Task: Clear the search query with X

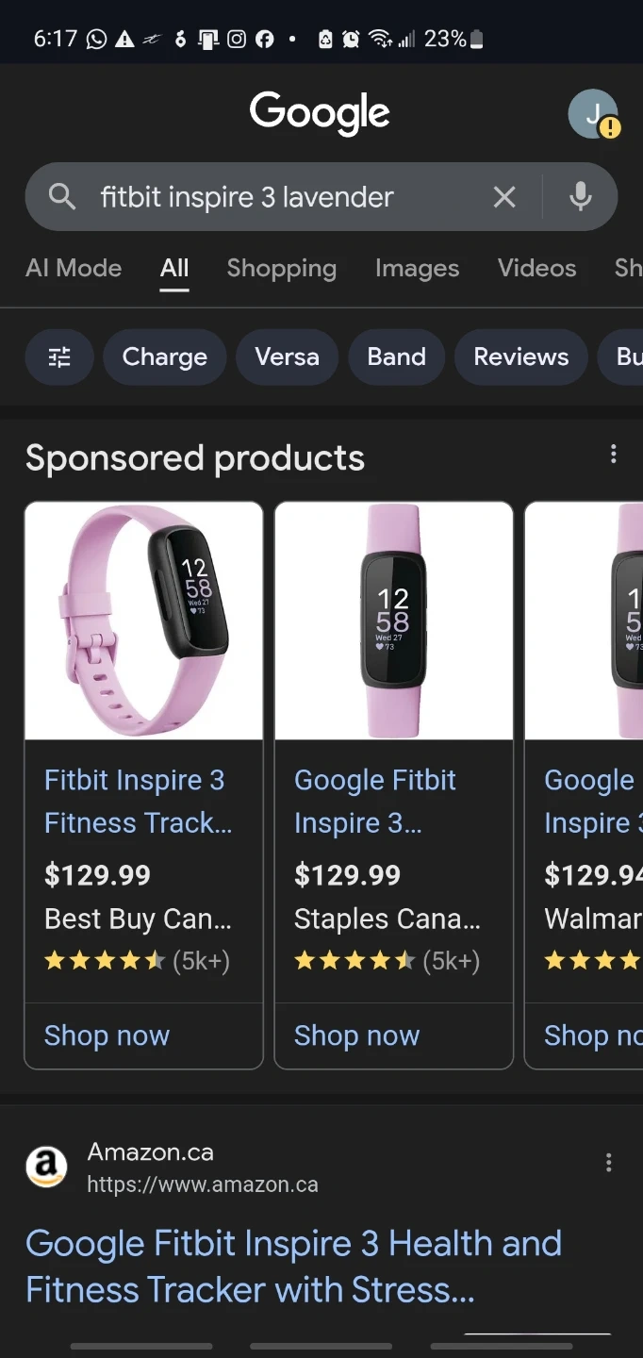Action: (504, 197)
